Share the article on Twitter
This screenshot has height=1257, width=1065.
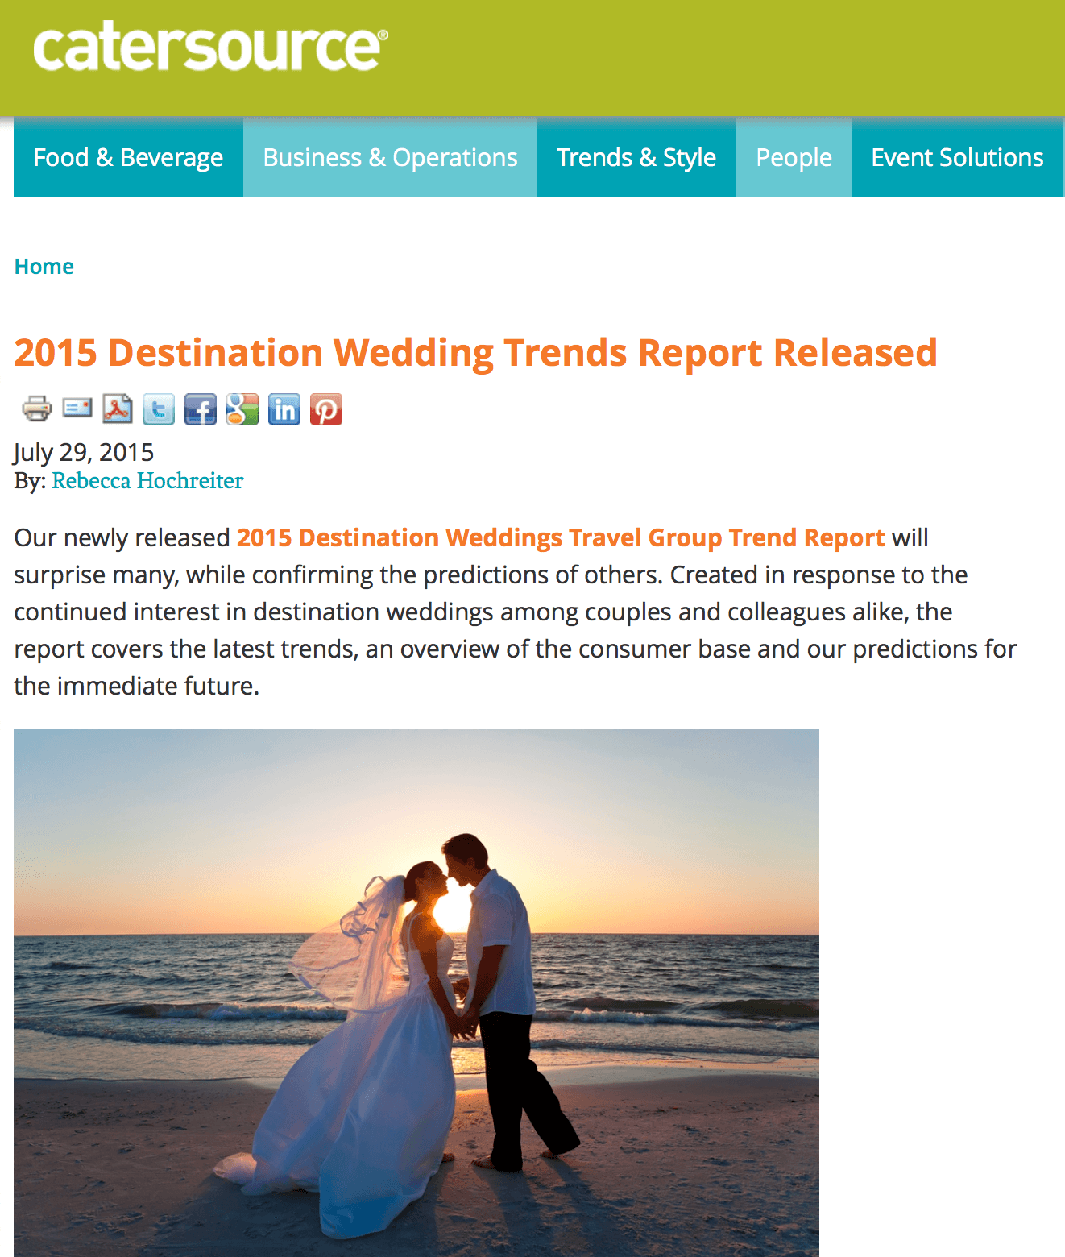coord(159,409)
